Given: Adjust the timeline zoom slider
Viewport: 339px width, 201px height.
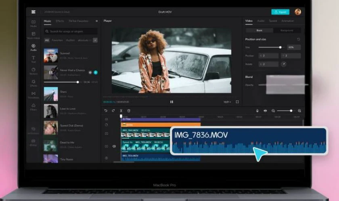Looking at the screenshot, I should coord(291,111).
